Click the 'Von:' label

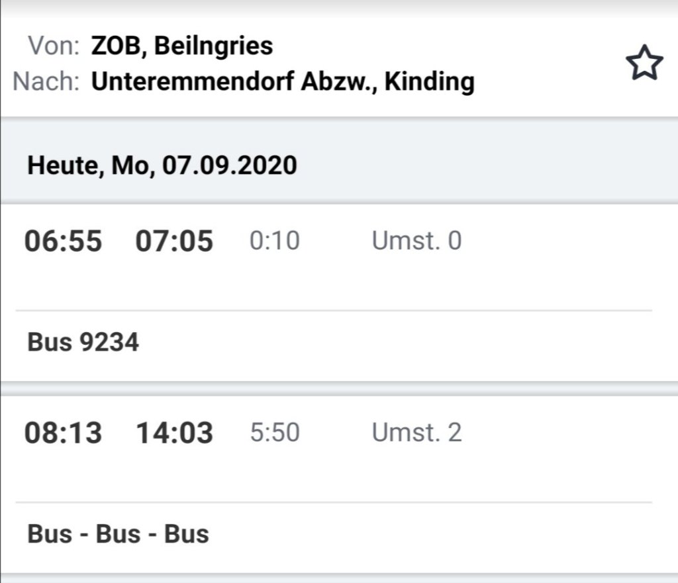click(x=54, y=46)
